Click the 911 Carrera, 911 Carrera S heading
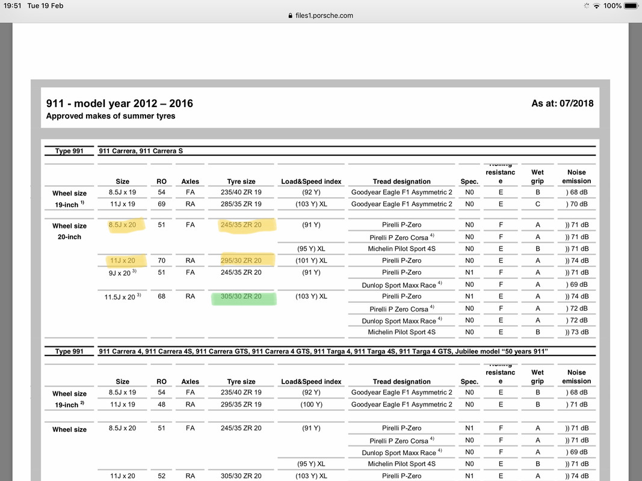Image resolution: width=642 pixels, height=481 pixels. coord(140,151)
